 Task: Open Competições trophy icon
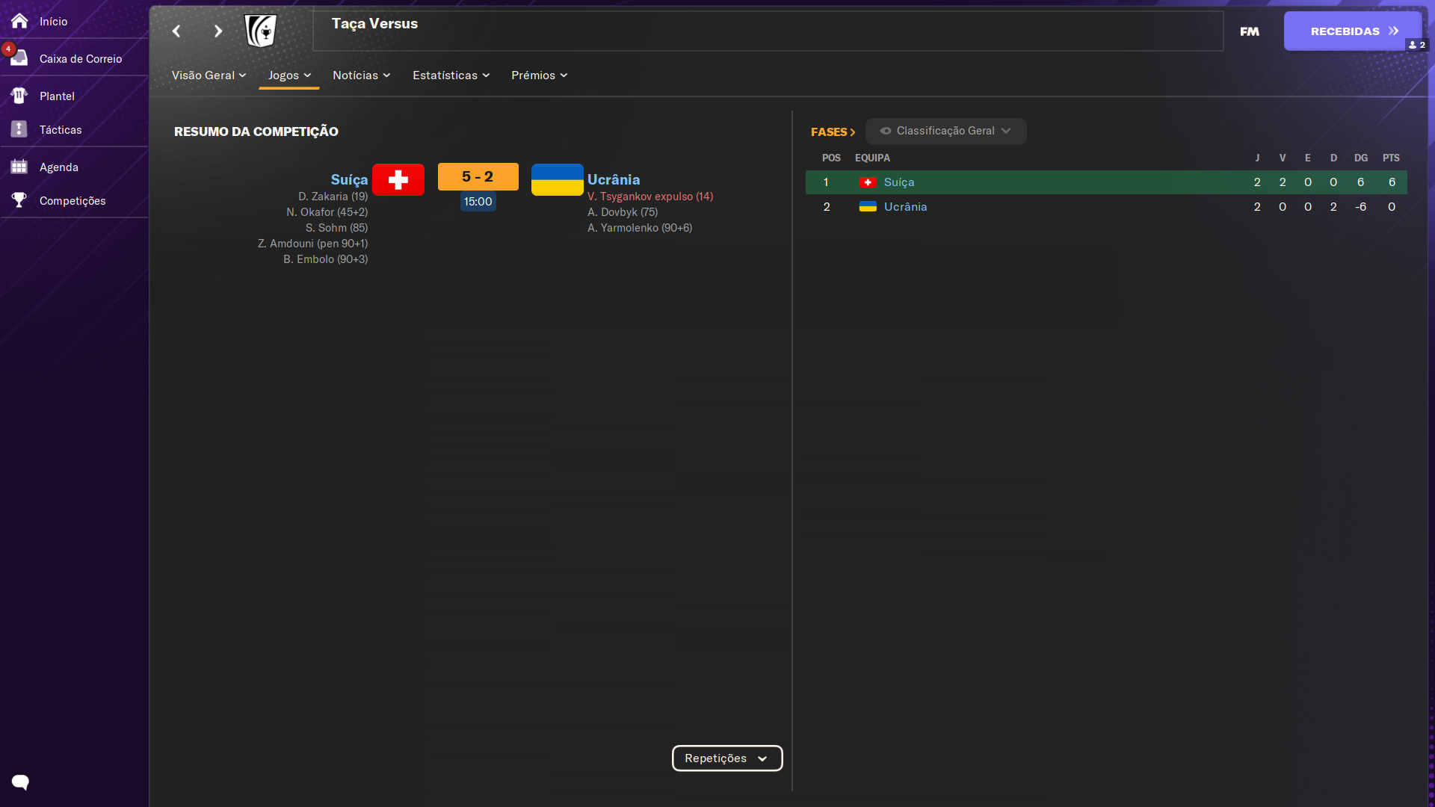19,200
